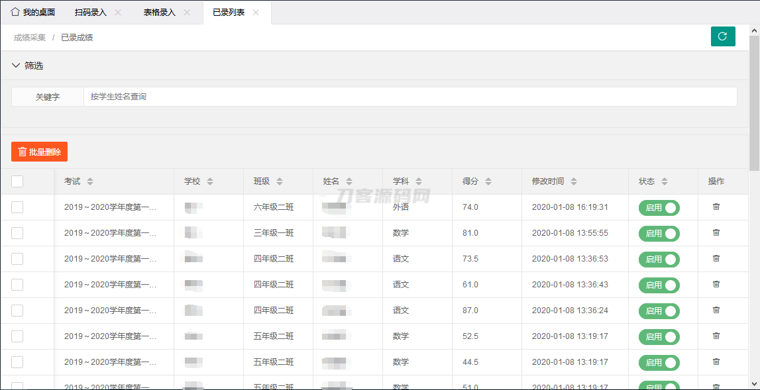Click trash icon for the 81.0 score row

[716, 233]
